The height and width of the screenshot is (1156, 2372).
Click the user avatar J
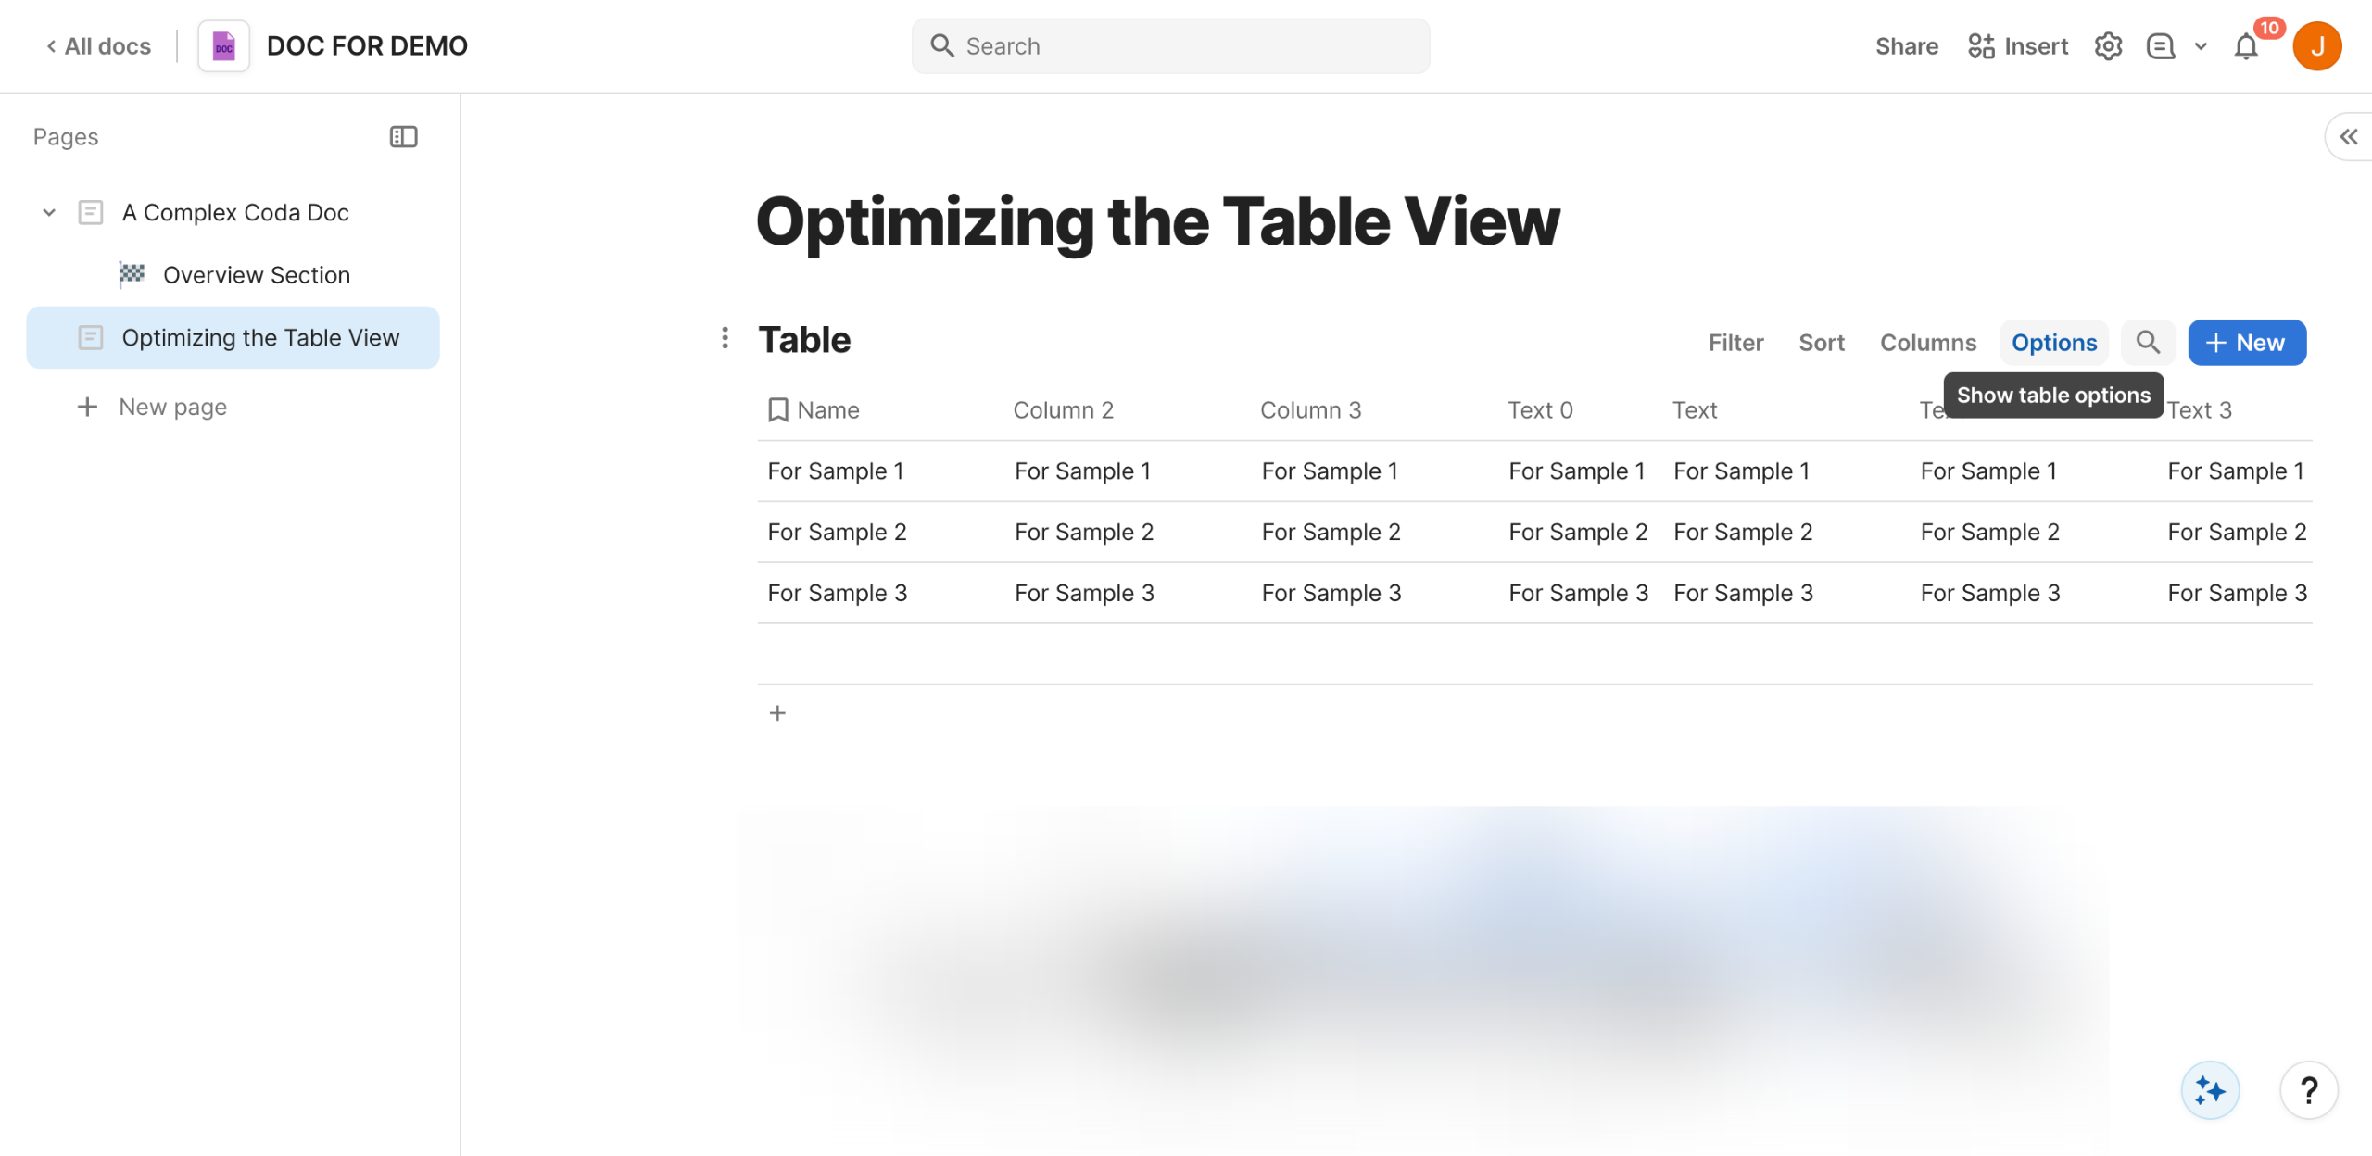[2317, 46]
